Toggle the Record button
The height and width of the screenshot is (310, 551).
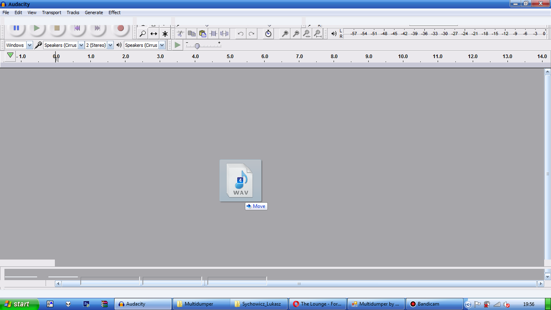[121, 28]
